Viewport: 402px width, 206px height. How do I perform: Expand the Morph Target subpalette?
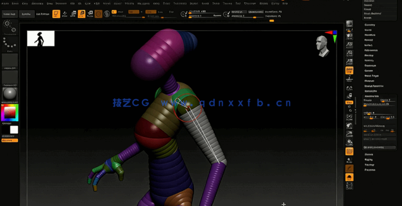click(x=371, y=76)
